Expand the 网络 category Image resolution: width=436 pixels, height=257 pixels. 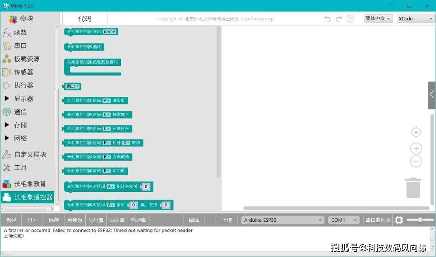7,138
